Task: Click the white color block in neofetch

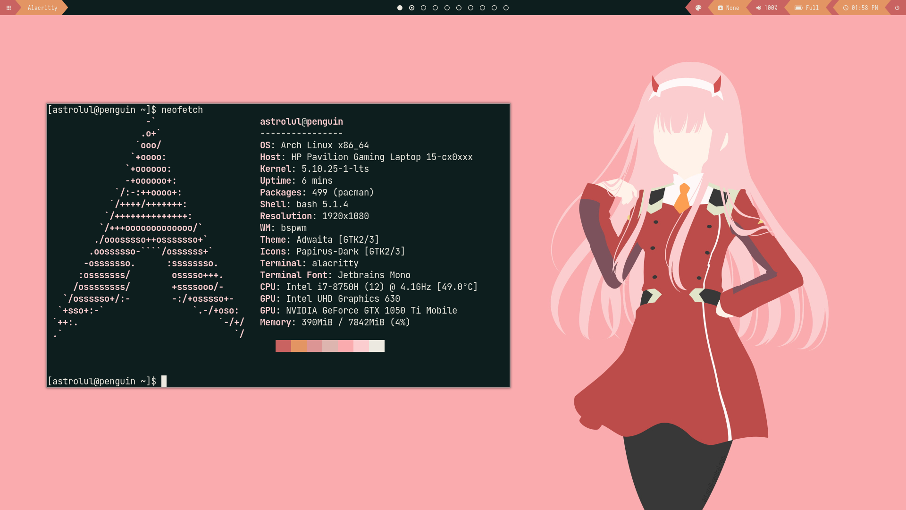Action: [377, 346]
